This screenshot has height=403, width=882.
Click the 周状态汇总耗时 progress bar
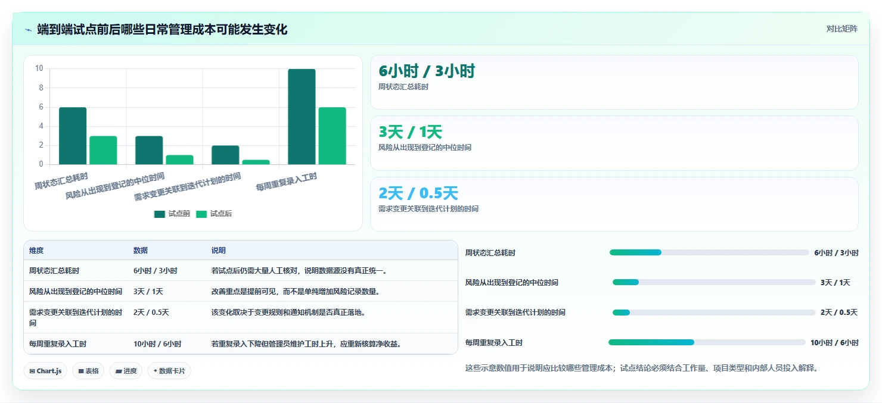coord(709,252)
